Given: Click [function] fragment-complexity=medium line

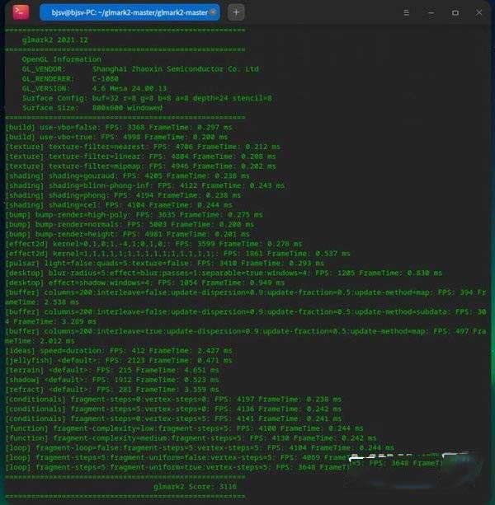Looking at the screenshot, I should click(191, 438).
